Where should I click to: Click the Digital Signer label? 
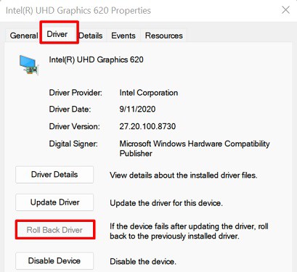click(x=73, y=144)
